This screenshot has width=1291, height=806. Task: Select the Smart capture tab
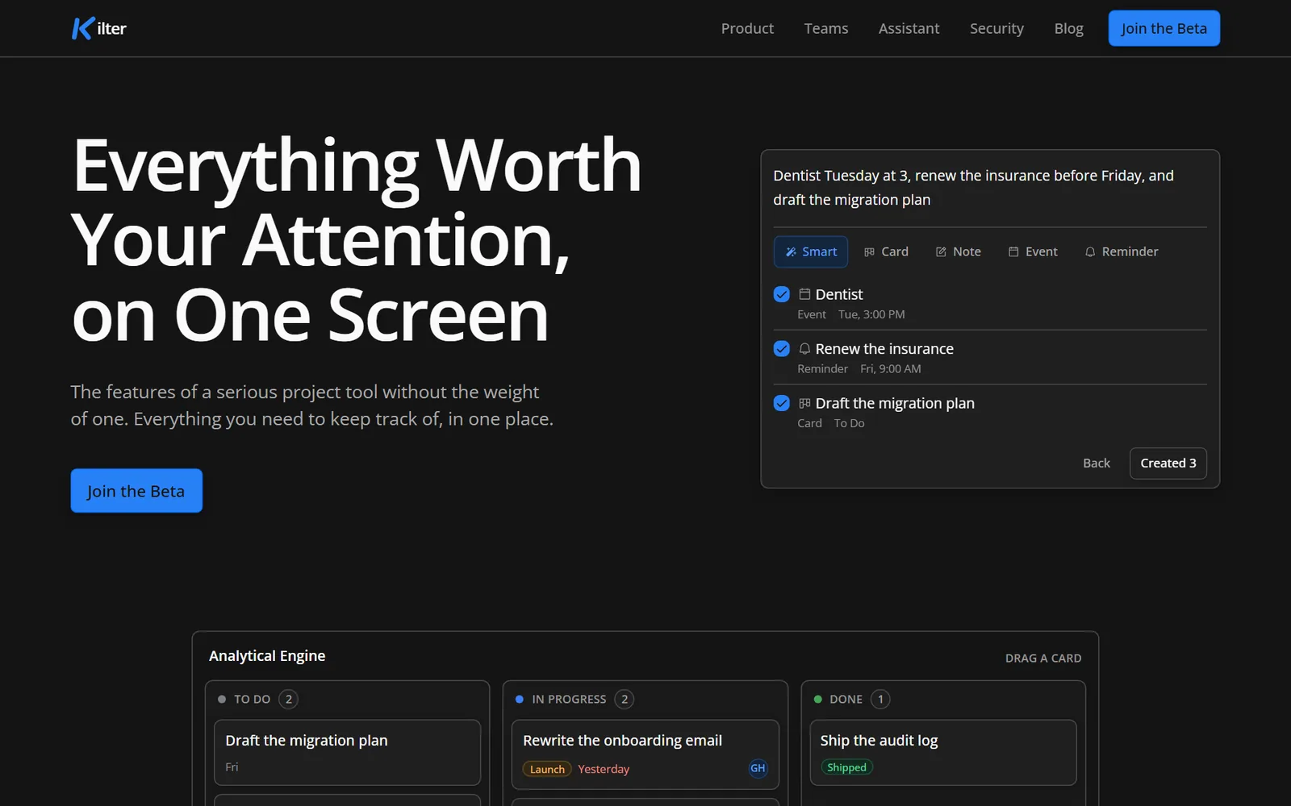coord(811,251)
